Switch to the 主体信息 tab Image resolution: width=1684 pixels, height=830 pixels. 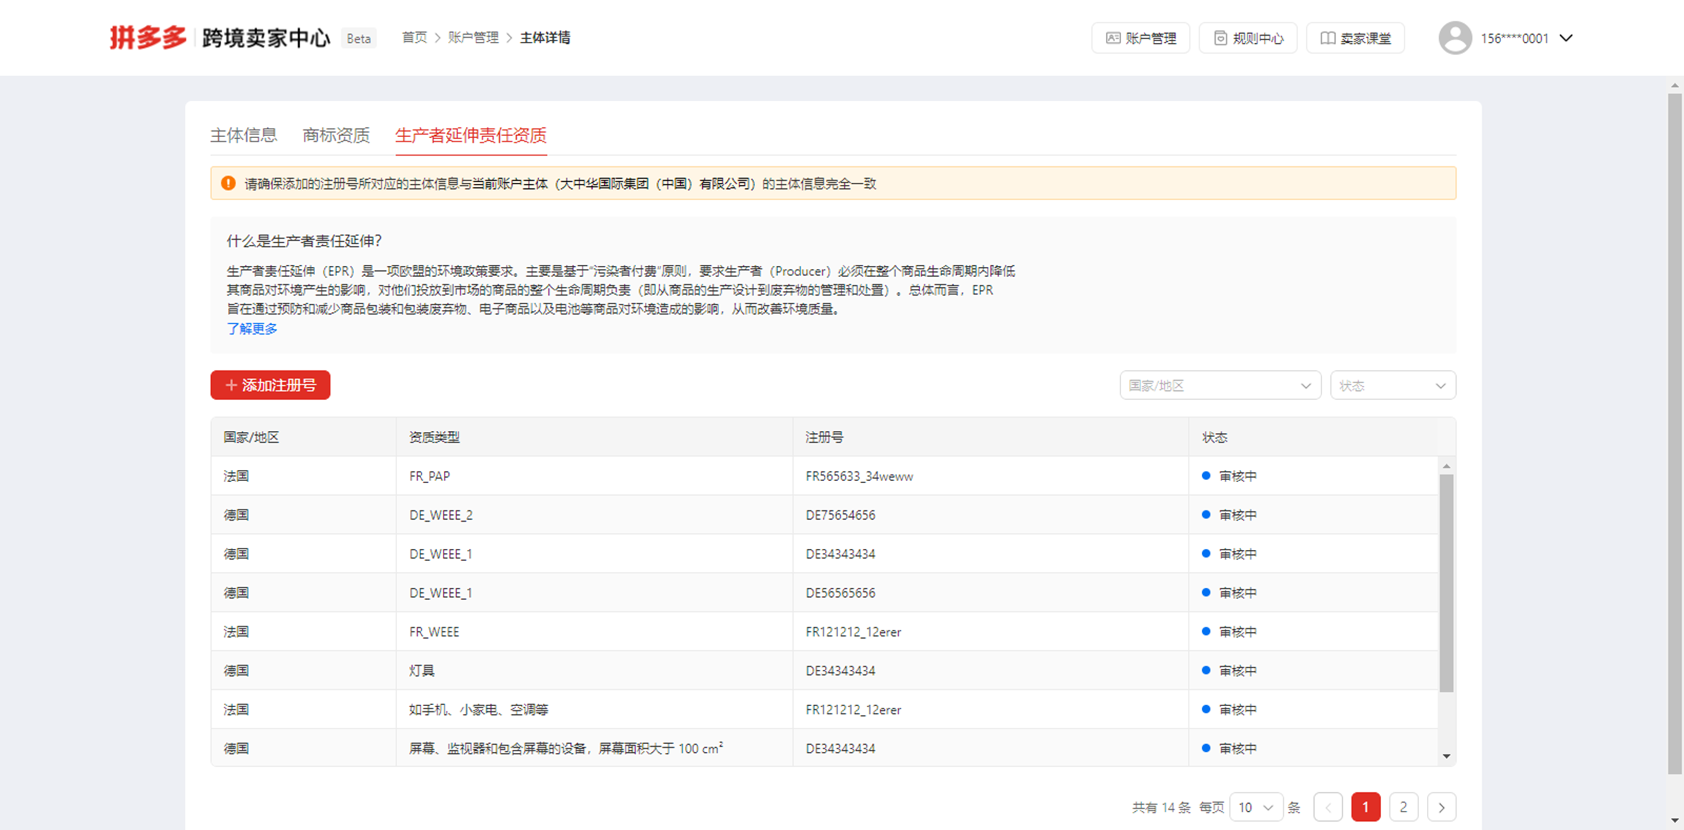pyautogui.click(x=244, y=135)
